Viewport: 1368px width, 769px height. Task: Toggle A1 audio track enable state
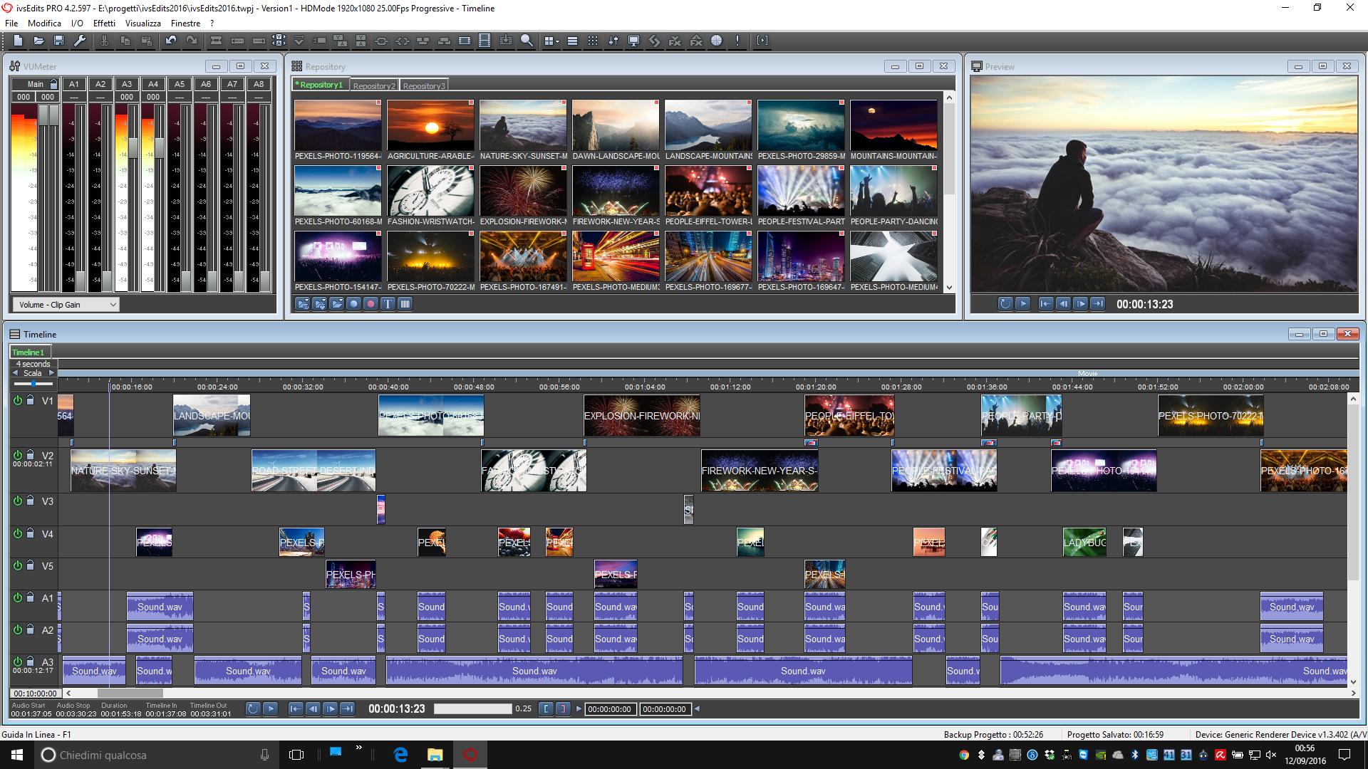[x=17, y=596]
